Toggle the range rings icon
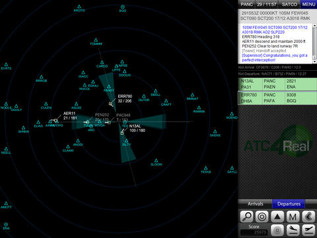 coord(262,216)
